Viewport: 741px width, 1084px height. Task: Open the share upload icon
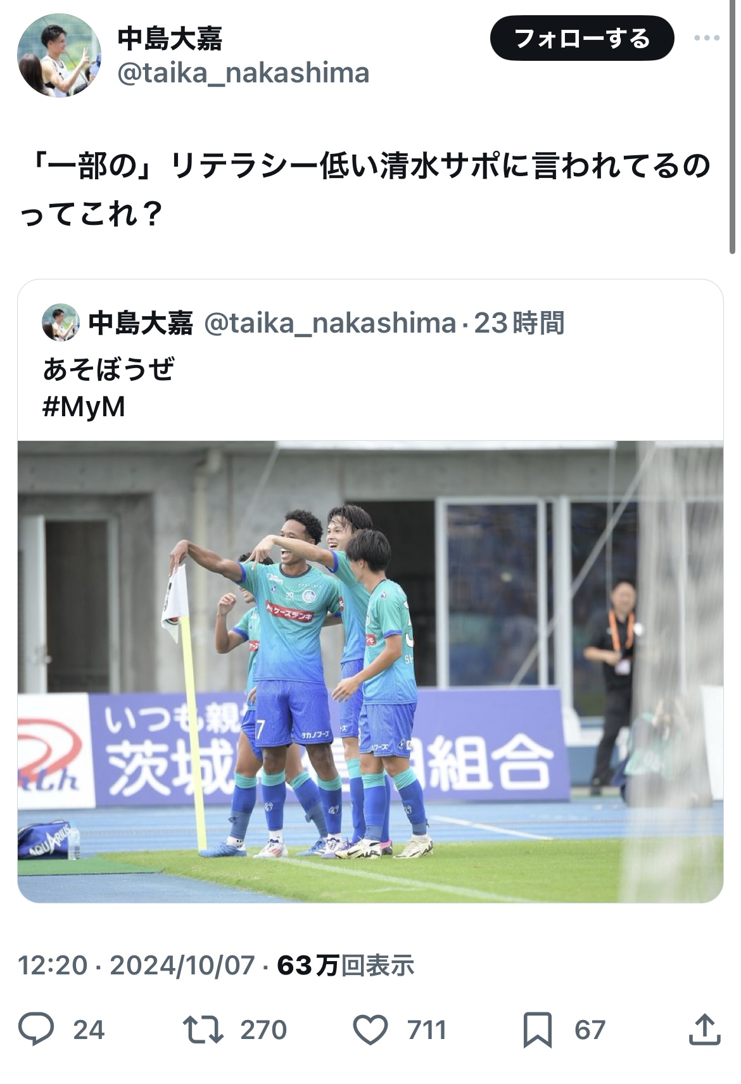tap(704, 1029)
